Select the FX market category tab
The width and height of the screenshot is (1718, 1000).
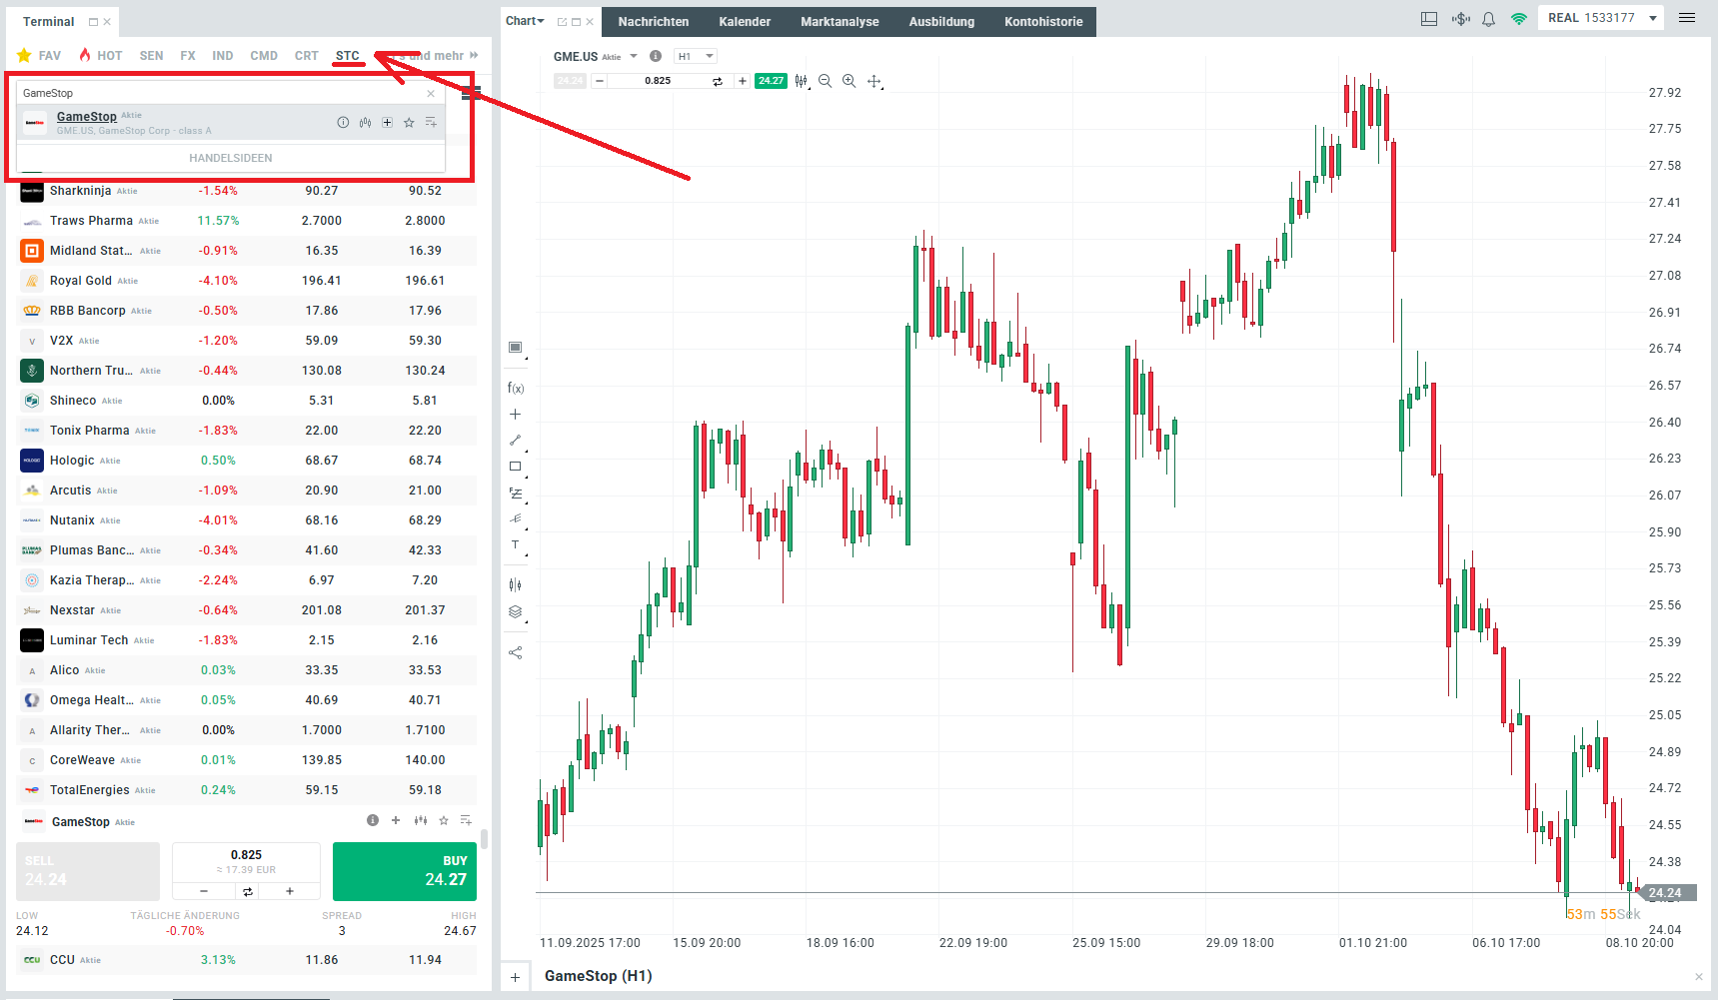187,55
